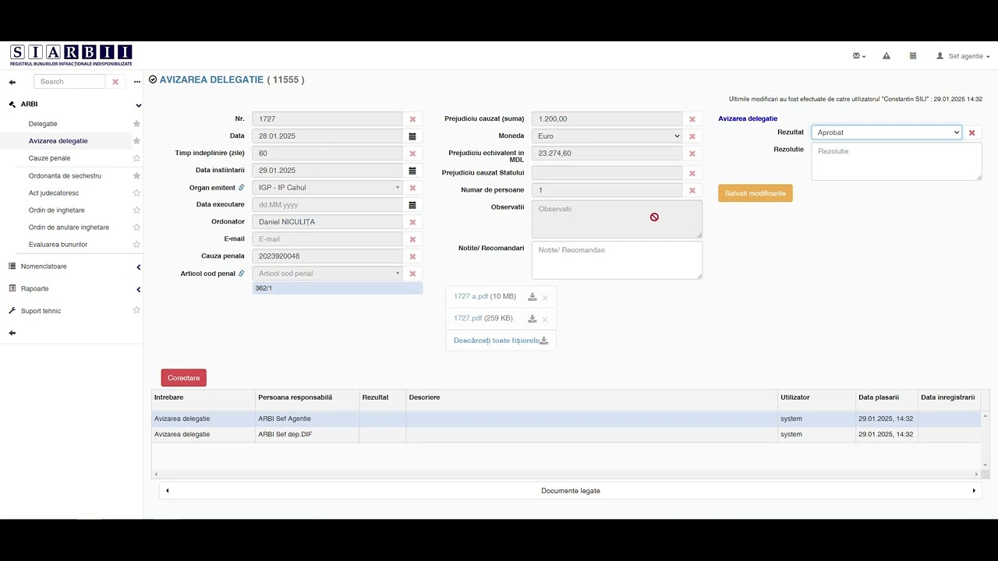Go to previous Documente legate panel
The height and width of the screenshot is (561, 998).
[x=167, y=491]
